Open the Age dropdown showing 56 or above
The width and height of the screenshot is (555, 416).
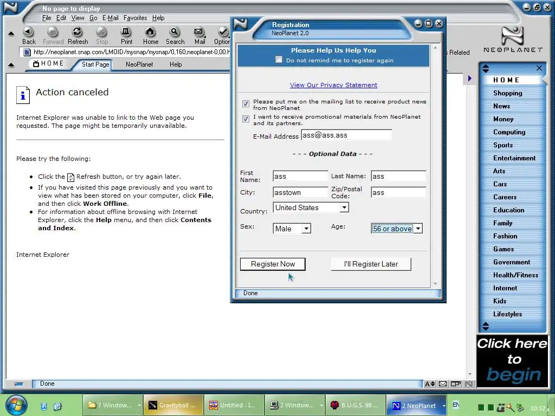(418, 229)
